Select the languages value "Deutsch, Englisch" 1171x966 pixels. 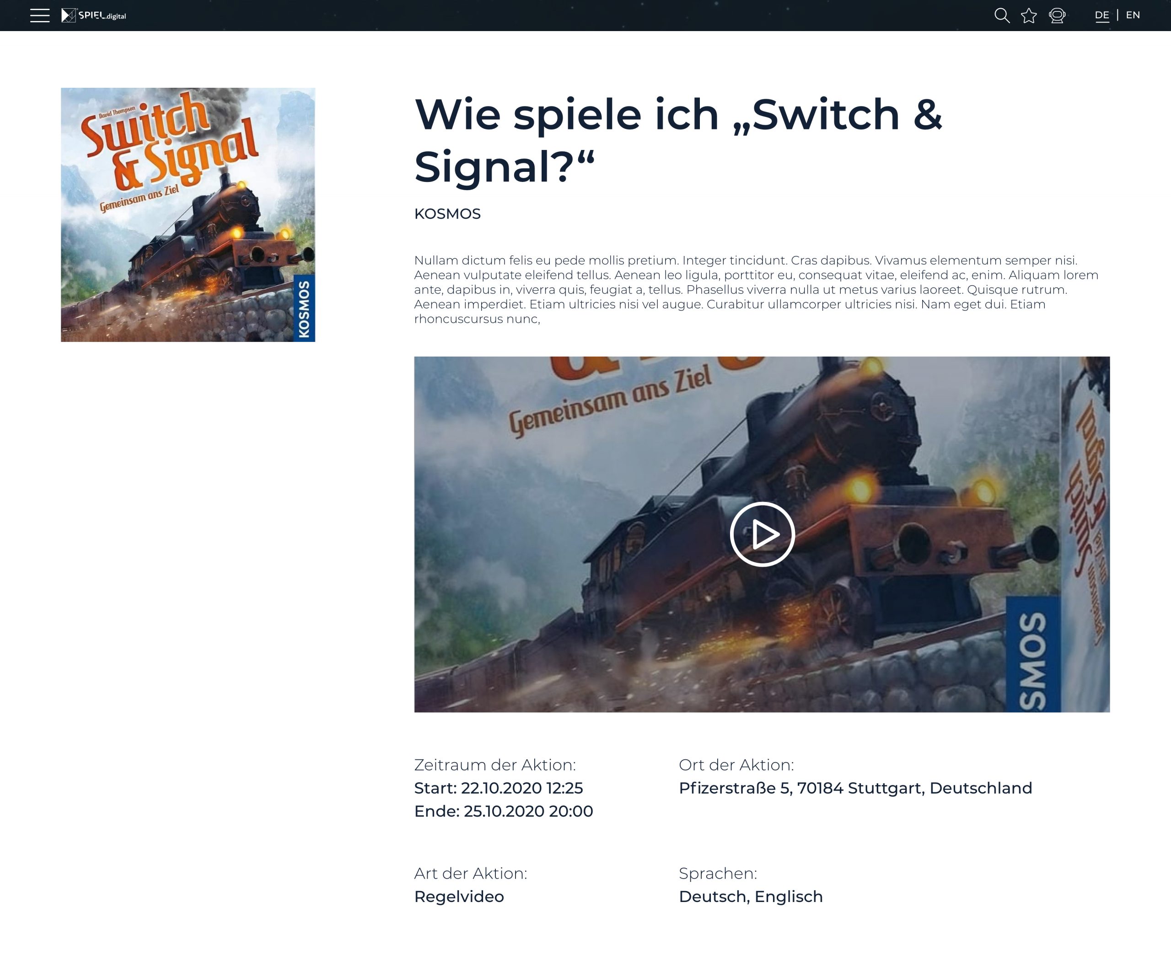pos(751,897)
